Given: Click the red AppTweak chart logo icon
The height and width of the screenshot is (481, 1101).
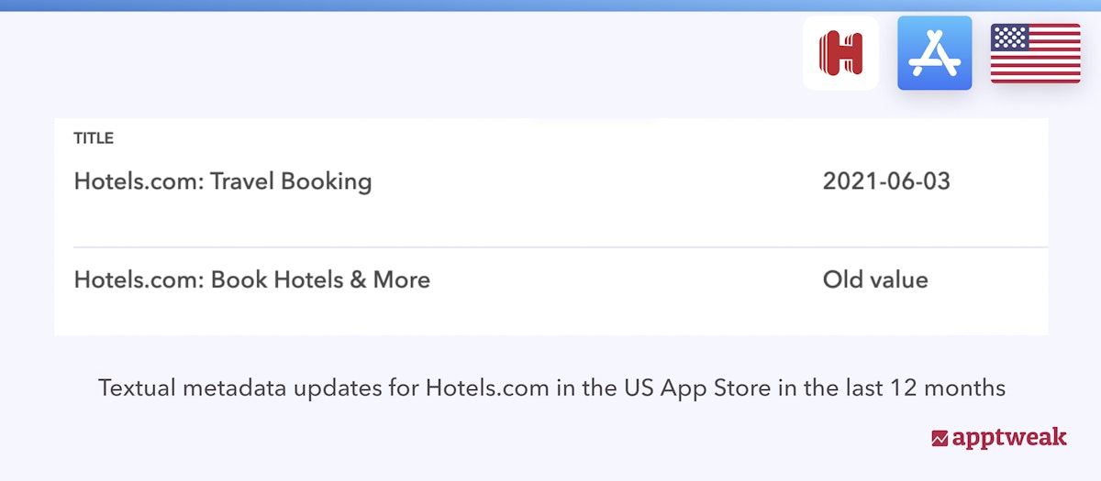Looking at the screenshot, I should [940, 438].
